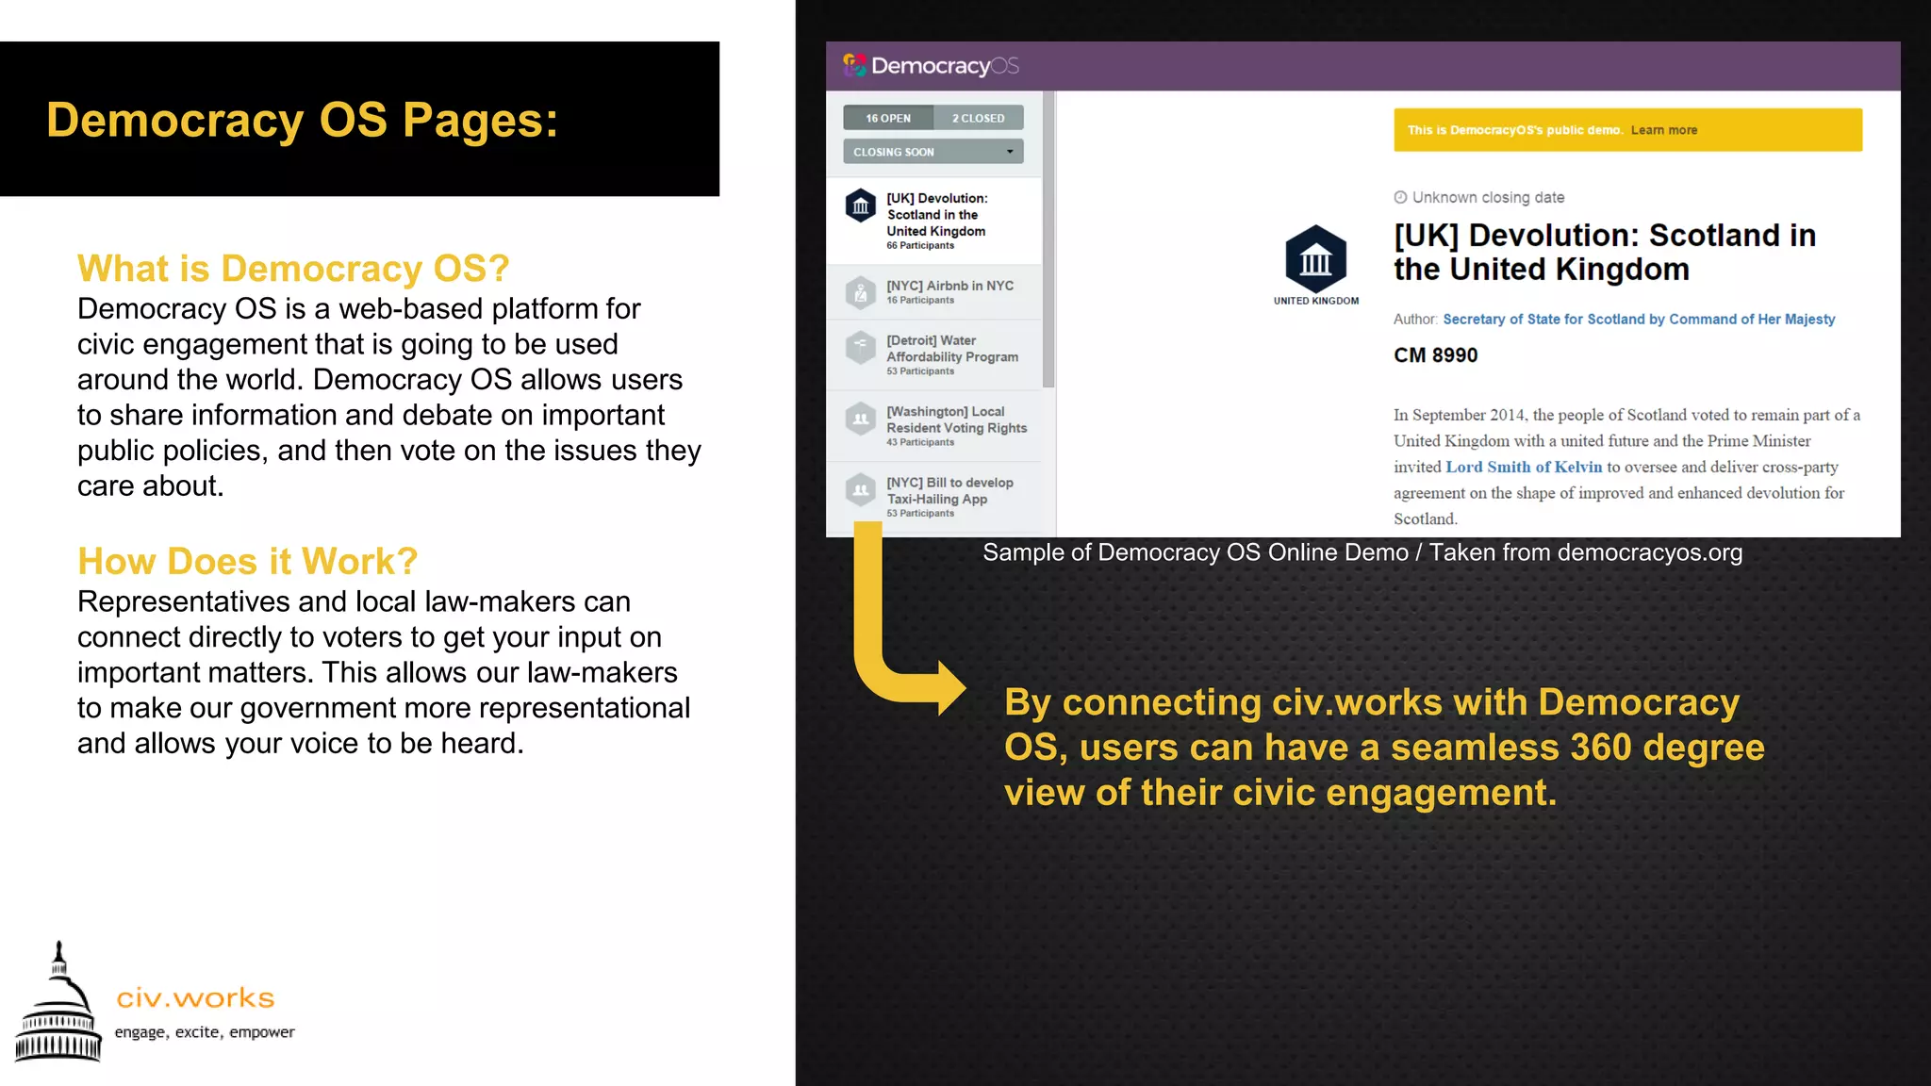This screenshot has height=1086, width=1931.
Task: Click the NYC Airbnb topic icon
Action: point(860,292)
